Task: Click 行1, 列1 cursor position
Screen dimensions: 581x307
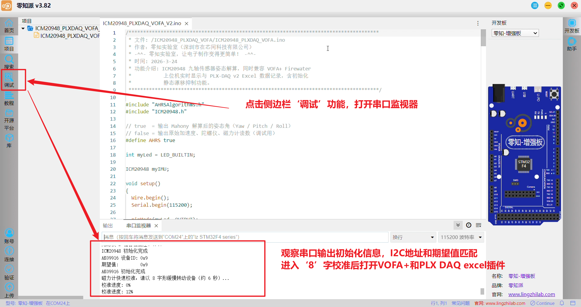Action: pyautogui.click(x=439, y=303)
